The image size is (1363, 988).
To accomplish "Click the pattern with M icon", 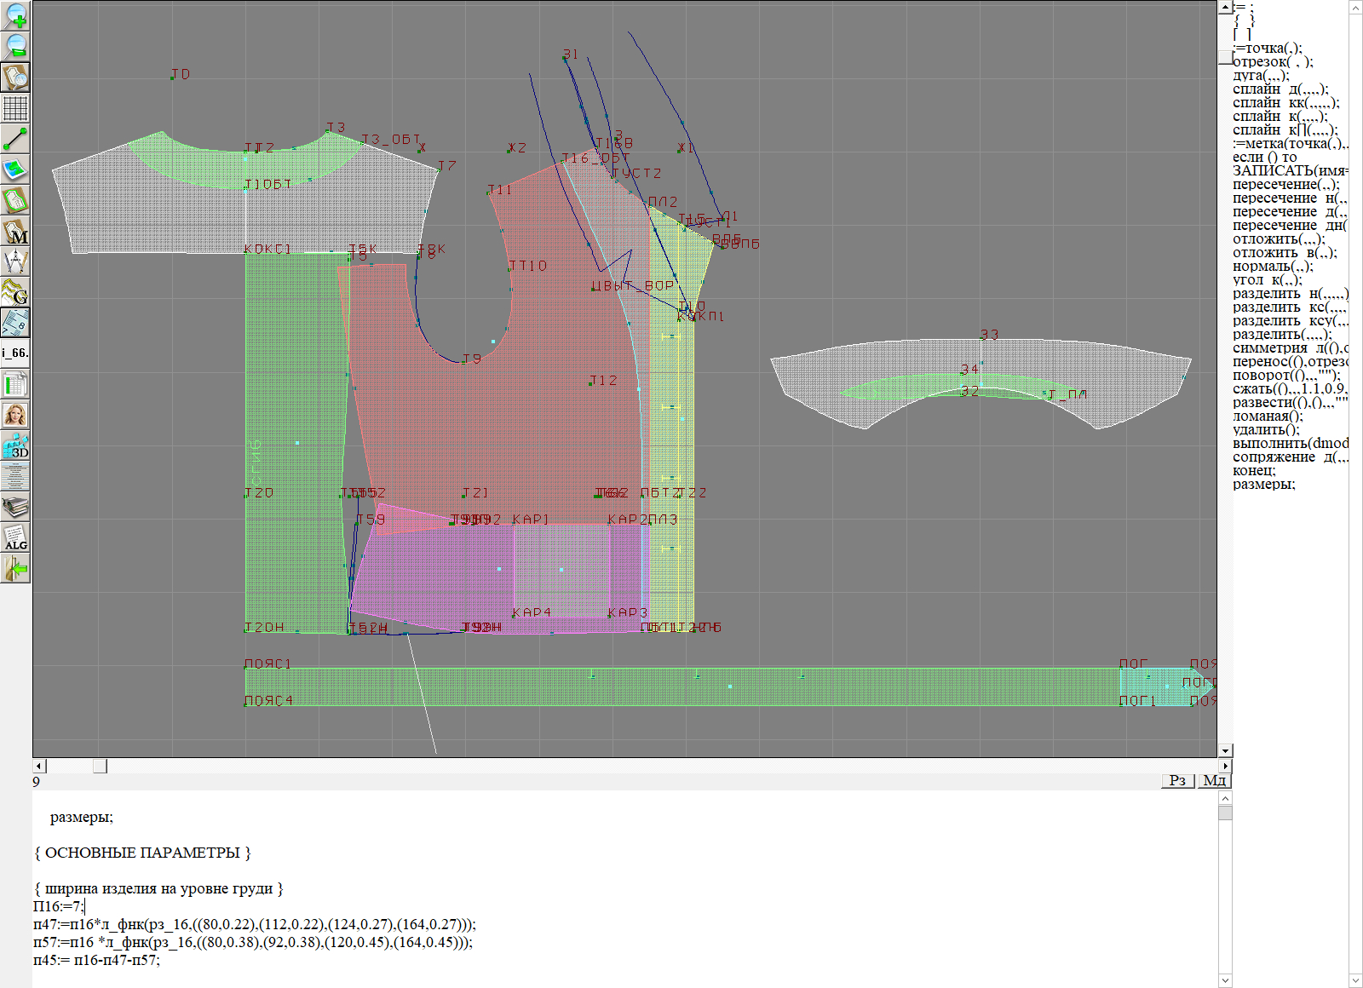I will 15,231.
